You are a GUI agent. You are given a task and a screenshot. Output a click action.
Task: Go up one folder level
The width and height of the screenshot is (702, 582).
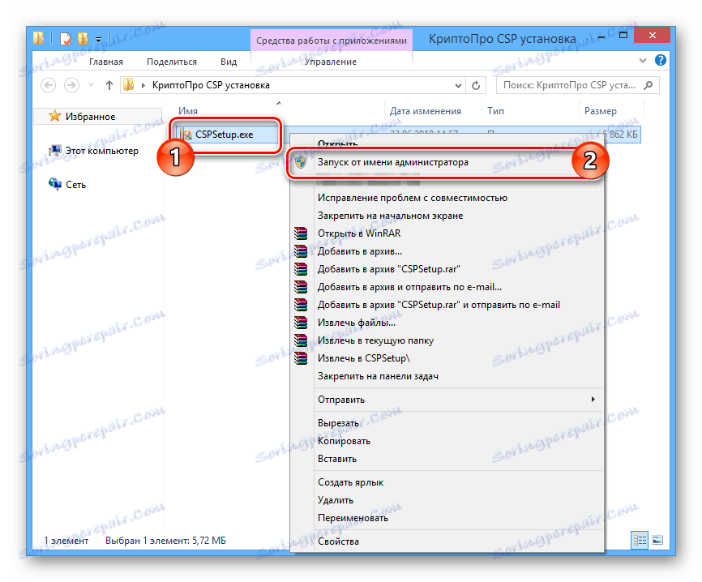(109, 85)
